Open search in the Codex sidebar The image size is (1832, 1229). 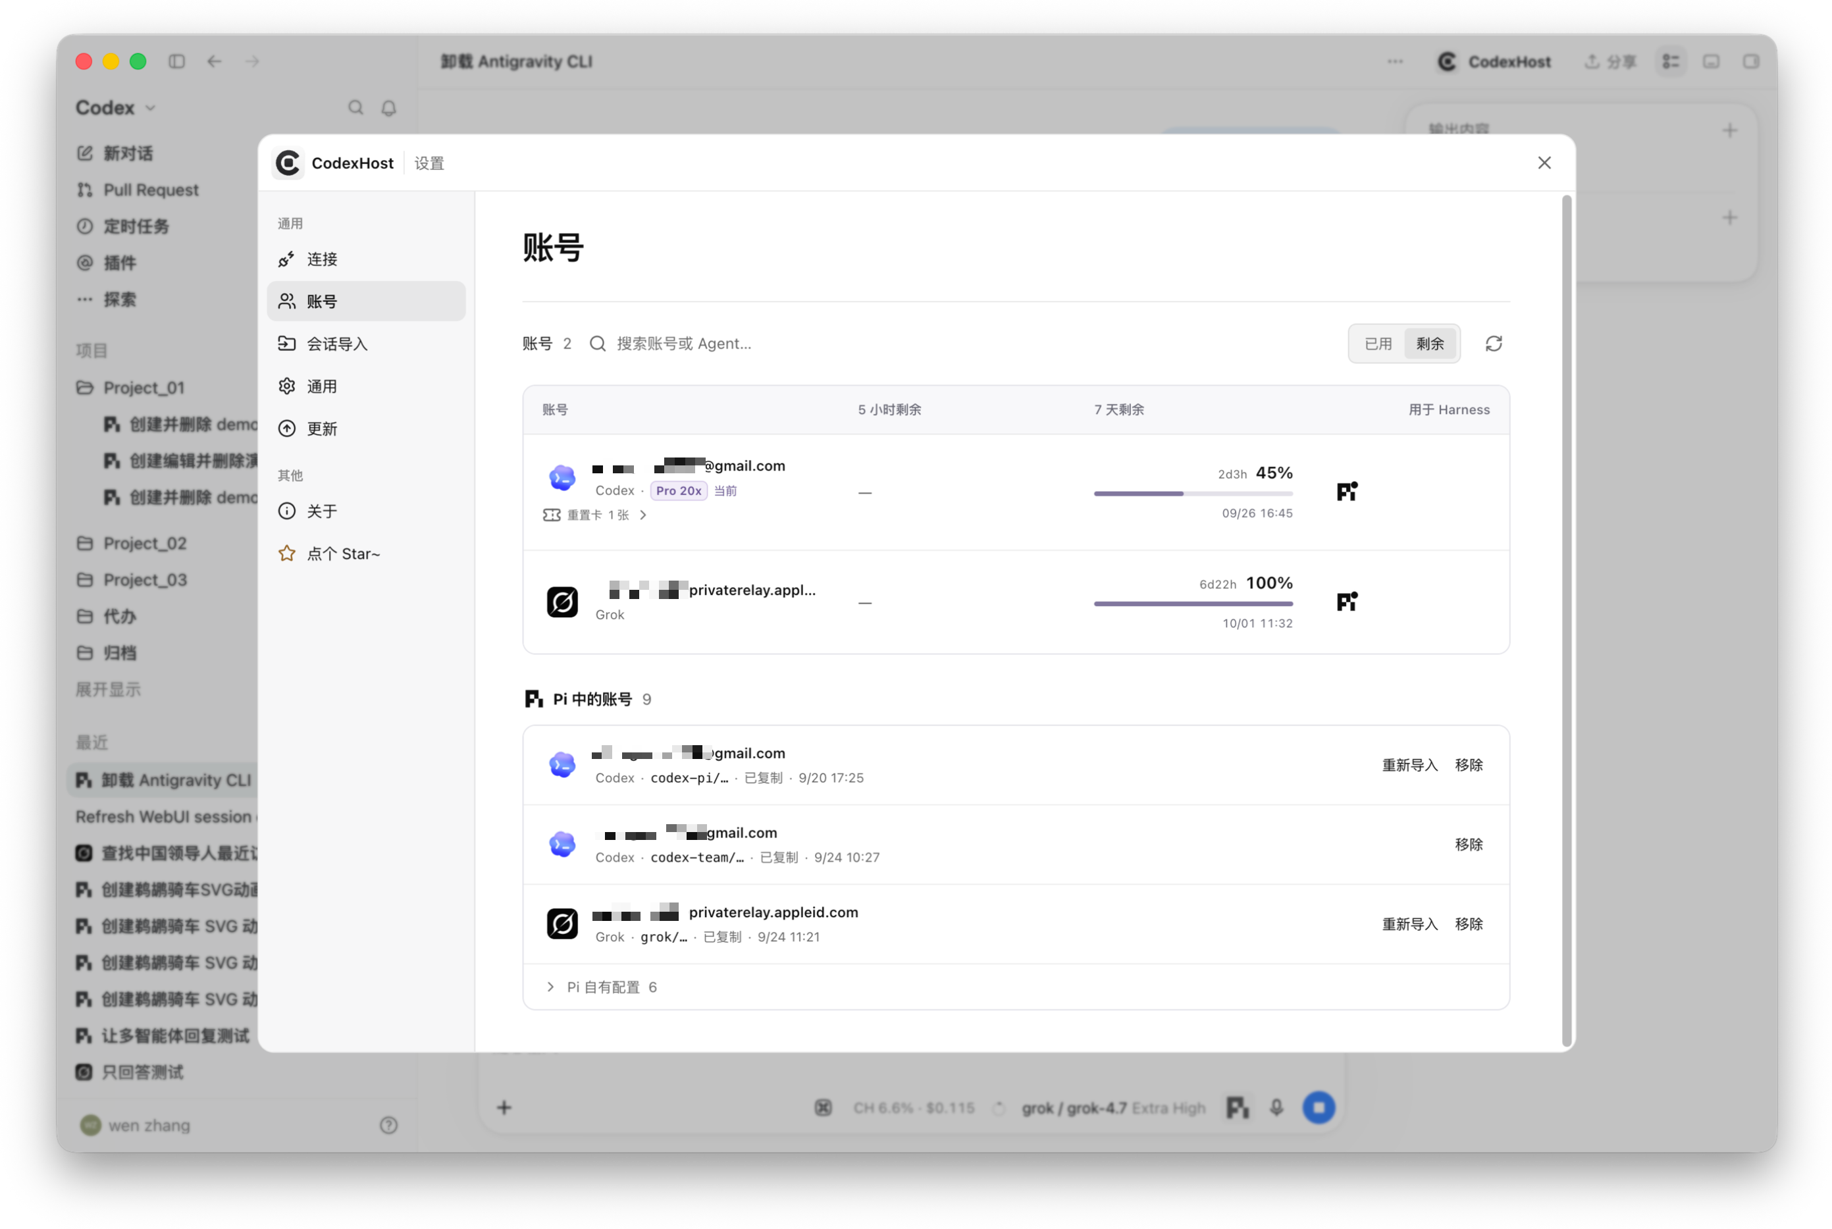[355, 107]
